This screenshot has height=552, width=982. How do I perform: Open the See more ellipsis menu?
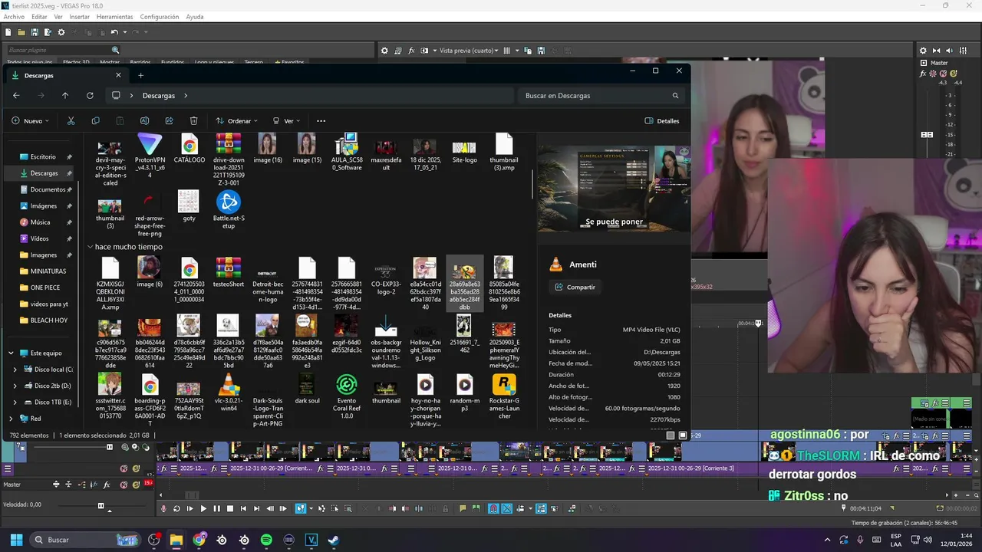[321, 121]
